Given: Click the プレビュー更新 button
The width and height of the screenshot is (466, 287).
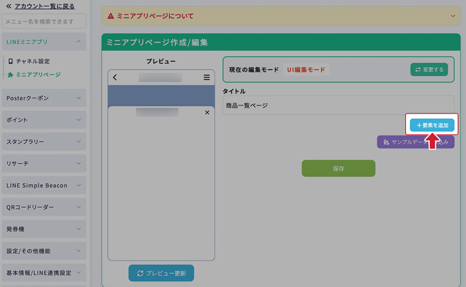Looking at the screenshot, I should [x=161, y=273].
